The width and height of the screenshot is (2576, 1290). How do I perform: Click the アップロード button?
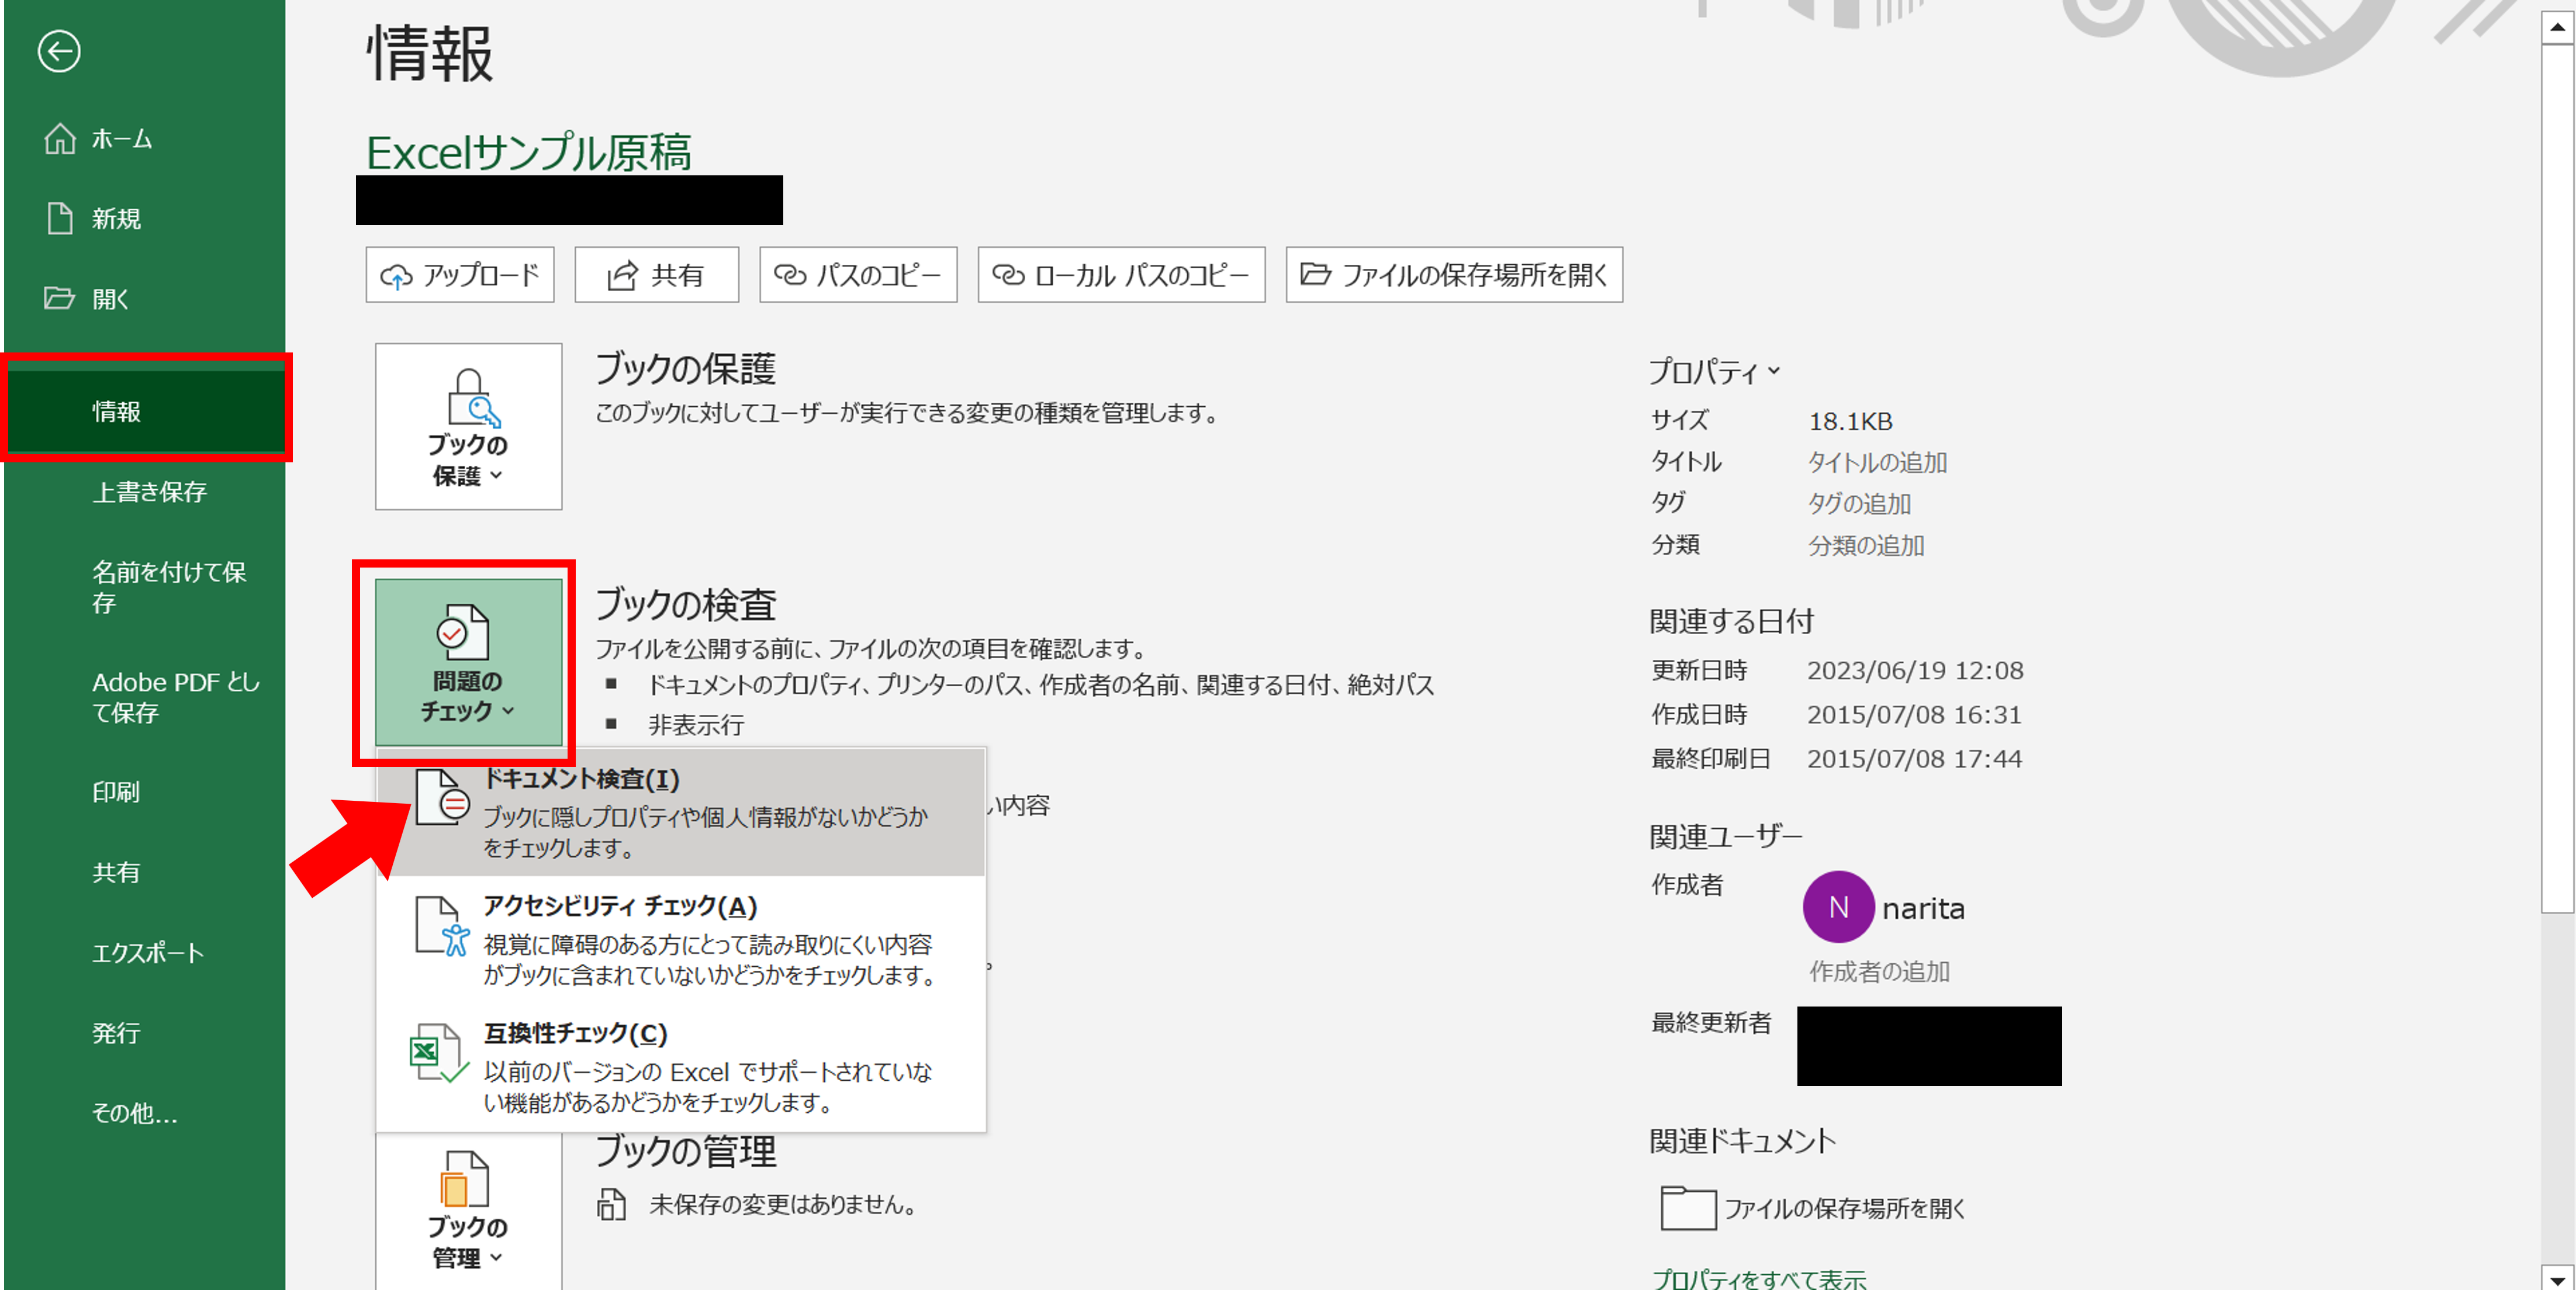(460, 275)
